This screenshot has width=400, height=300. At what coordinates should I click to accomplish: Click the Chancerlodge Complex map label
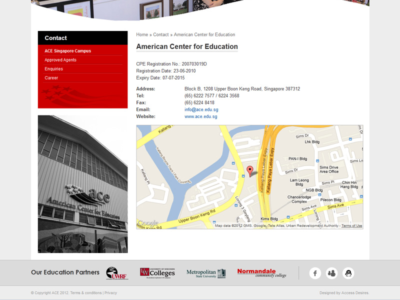(x=299, y=199)
